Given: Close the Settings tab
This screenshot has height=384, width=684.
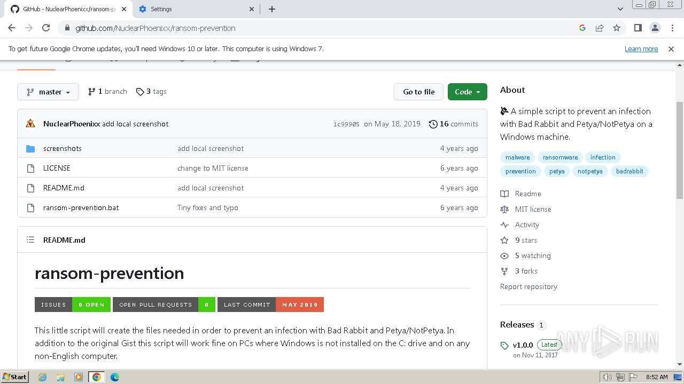Looking at the screenshot, I should tap(252, 9).
